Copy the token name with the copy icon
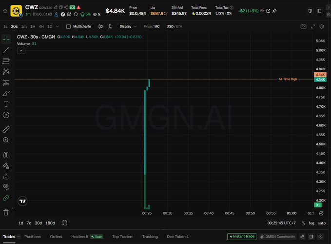The height and width of the screenshot is (244, 331). (61, 7)
